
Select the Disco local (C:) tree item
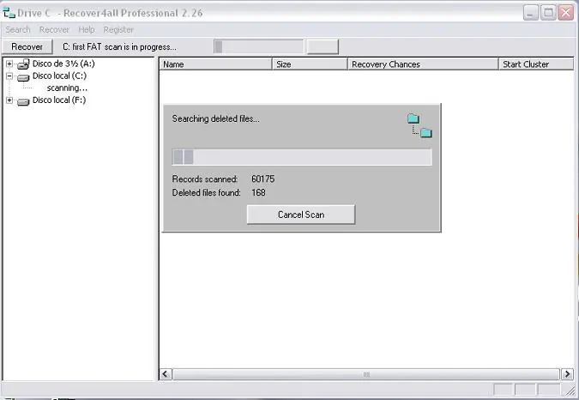pos(59,76)
